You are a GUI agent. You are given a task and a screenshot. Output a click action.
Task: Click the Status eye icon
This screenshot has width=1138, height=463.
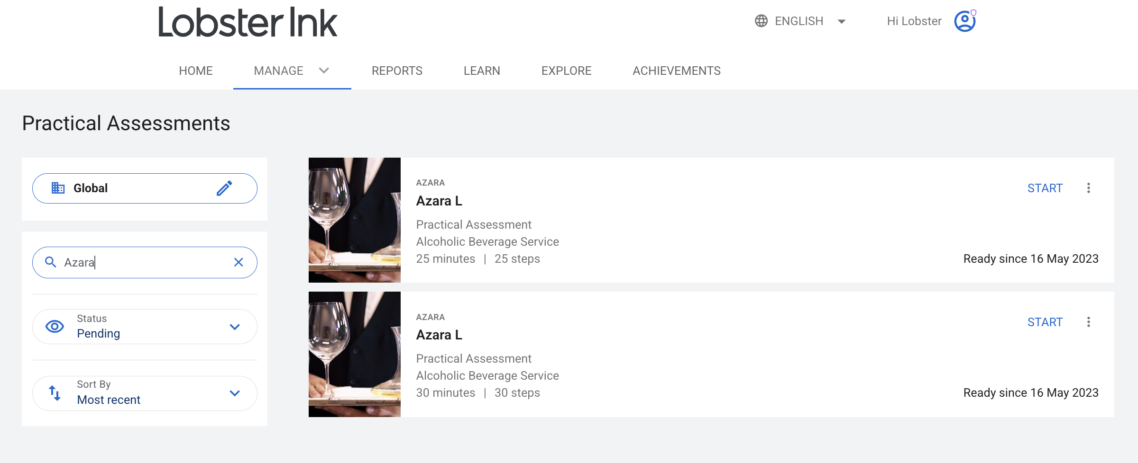click(55, 326)
